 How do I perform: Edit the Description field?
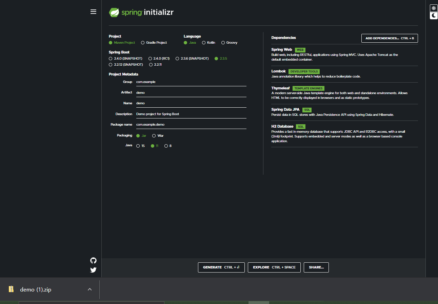point(191,114)
